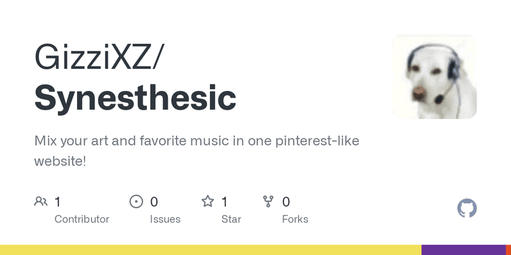Click the Forks label
Image resolution: width=511 pixels, height=255 pixels.
click(295, 219)
